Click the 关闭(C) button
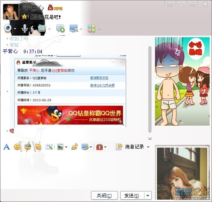This screenshot has width=212, height=202. pos(104,195)
